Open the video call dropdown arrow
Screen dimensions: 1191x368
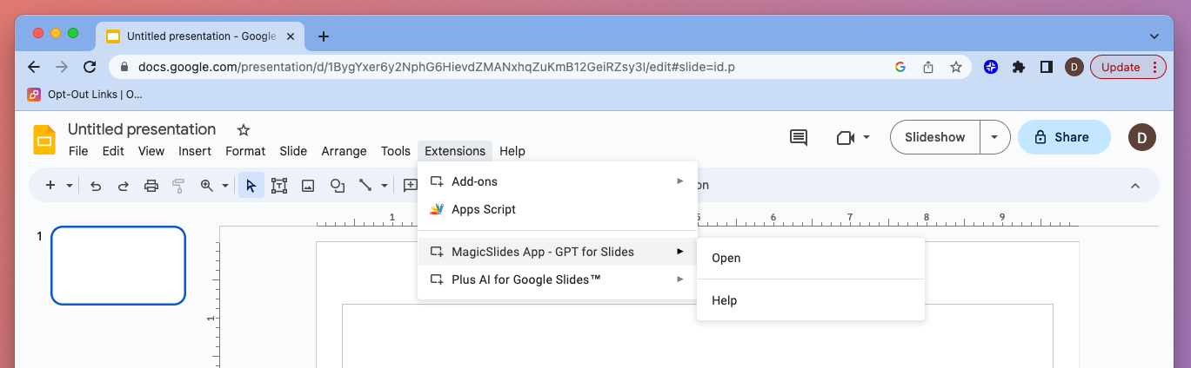click(x=866, y=137)
